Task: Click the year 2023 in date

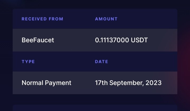Action: point(154,83)
